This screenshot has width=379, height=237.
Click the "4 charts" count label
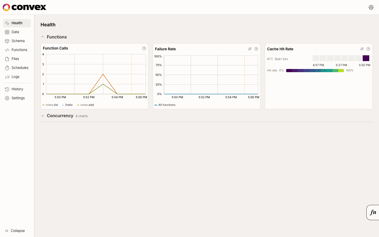[x=82, y=116]
